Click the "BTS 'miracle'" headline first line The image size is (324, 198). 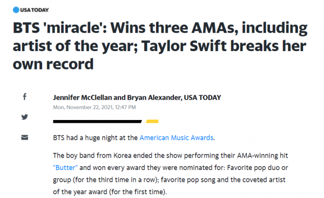click(160, 28)
